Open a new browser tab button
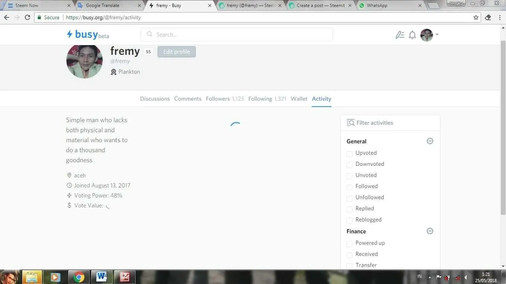This screenshot has height=284, width=506. [434, 6]
